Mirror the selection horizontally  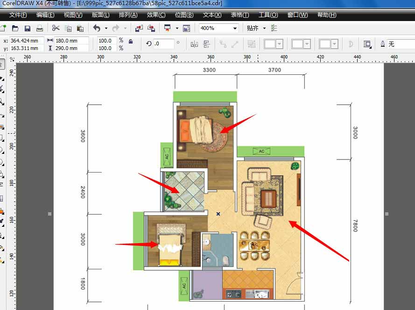pos(194,44)
